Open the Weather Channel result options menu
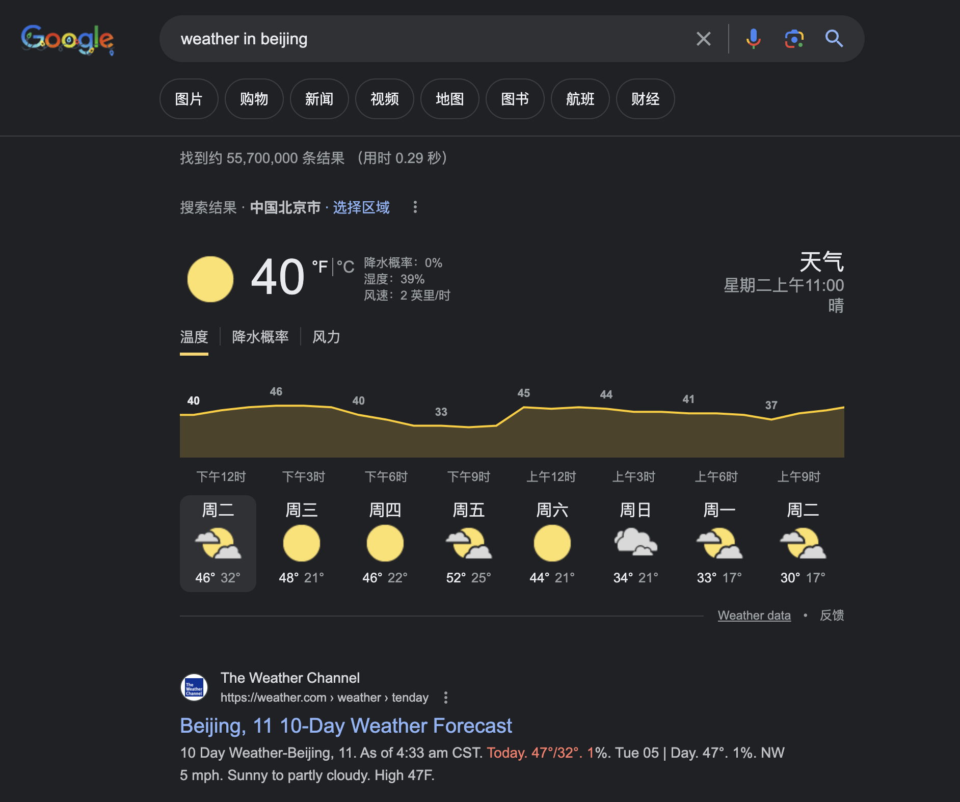 tap(446, 698)
